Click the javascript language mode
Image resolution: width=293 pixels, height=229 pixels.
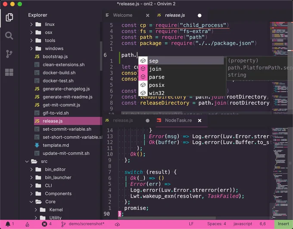click(243, 224)
